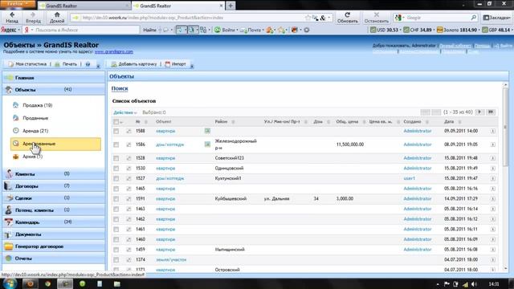Focus the Yandex search field in toolbar

(85, 30)
